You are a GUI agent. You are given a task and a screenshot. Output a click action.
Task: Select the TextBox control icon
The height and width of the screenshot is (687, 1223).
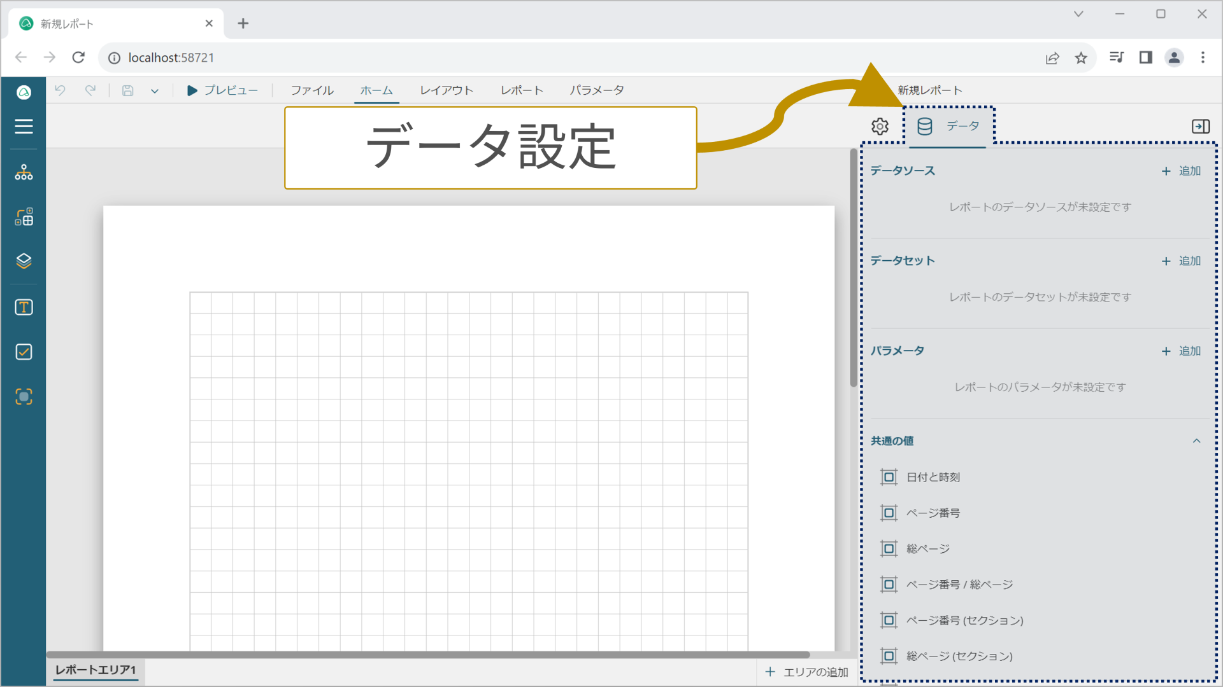[24, 307]
